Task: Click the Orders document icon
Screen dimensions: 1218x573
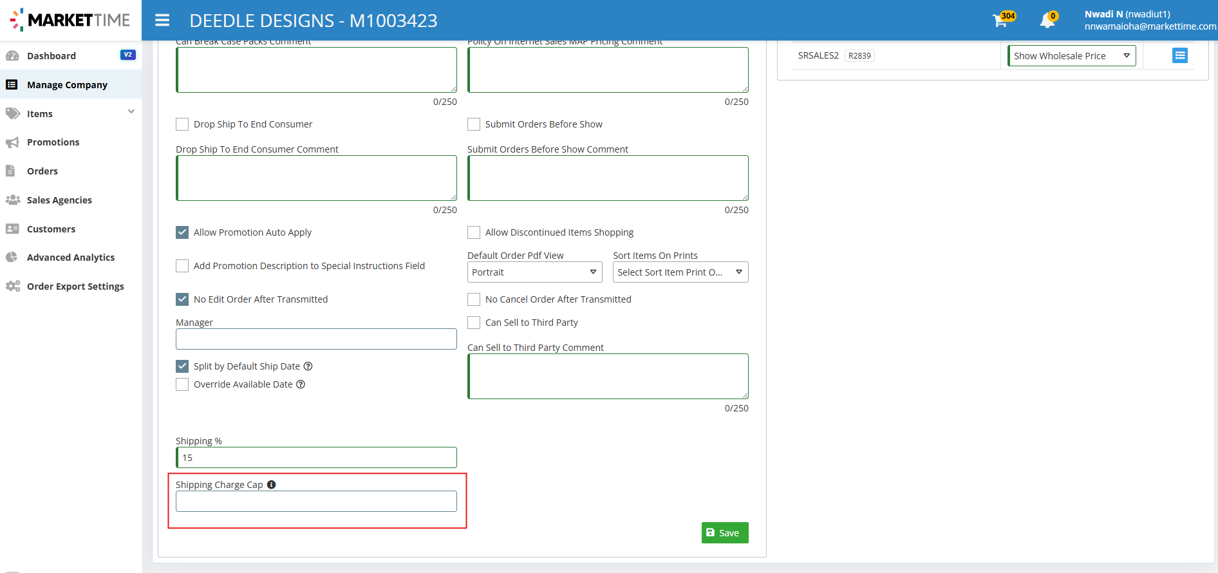Action: point(10,171)
